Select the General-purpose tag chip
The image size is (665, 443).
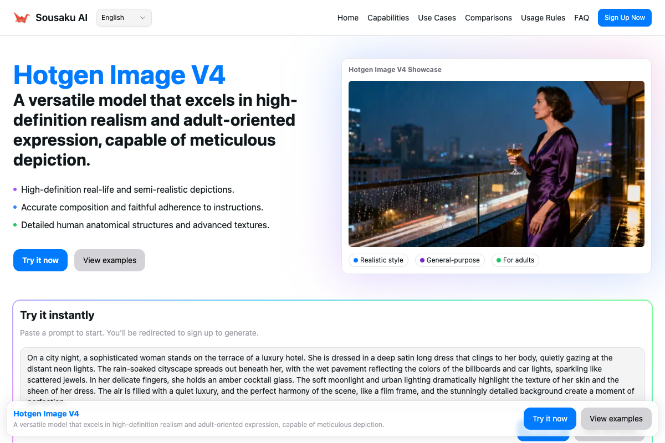coord(450,260)
